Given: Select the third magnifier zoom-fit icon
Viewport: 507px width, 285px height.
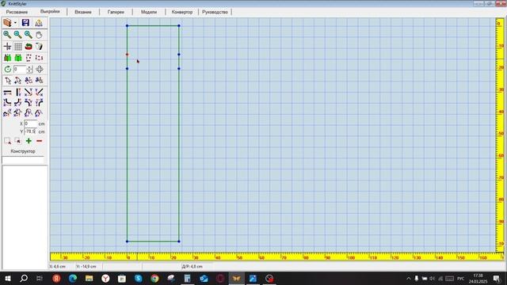Looking at the screenshot, I should (29, 35).
